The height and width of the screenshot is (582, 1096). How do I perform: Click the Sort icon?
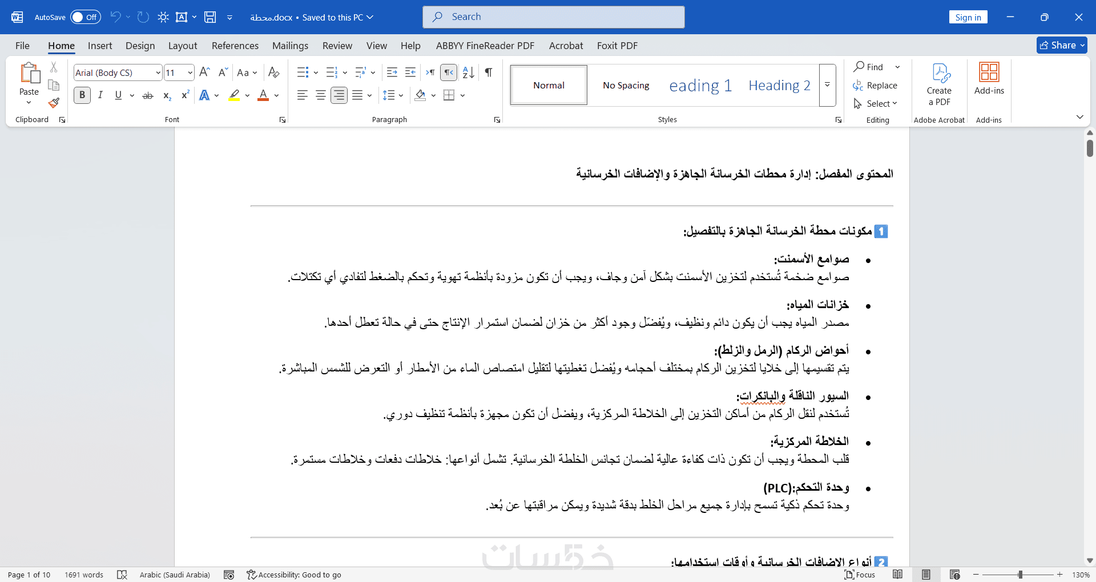pos(469,72)
